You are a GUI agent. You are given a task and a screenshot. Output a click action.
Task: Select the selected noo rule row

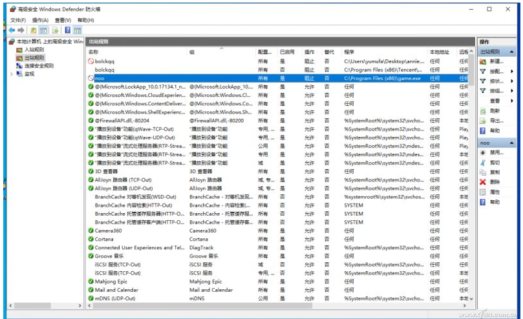pyautogui.click(x=277, y=78)
